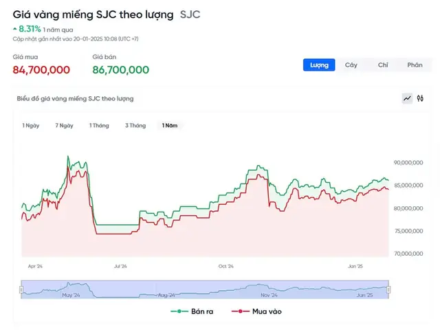Choose the 1 Ngày time range
440x330 pixels.
click(31, 125)
